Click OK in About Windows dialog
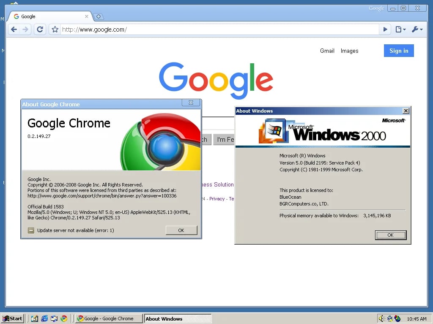 tap(390, 235)
